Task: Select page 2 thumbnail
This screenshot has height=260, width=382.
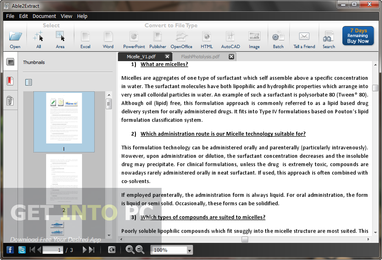Action: click(x=64, y=179)
